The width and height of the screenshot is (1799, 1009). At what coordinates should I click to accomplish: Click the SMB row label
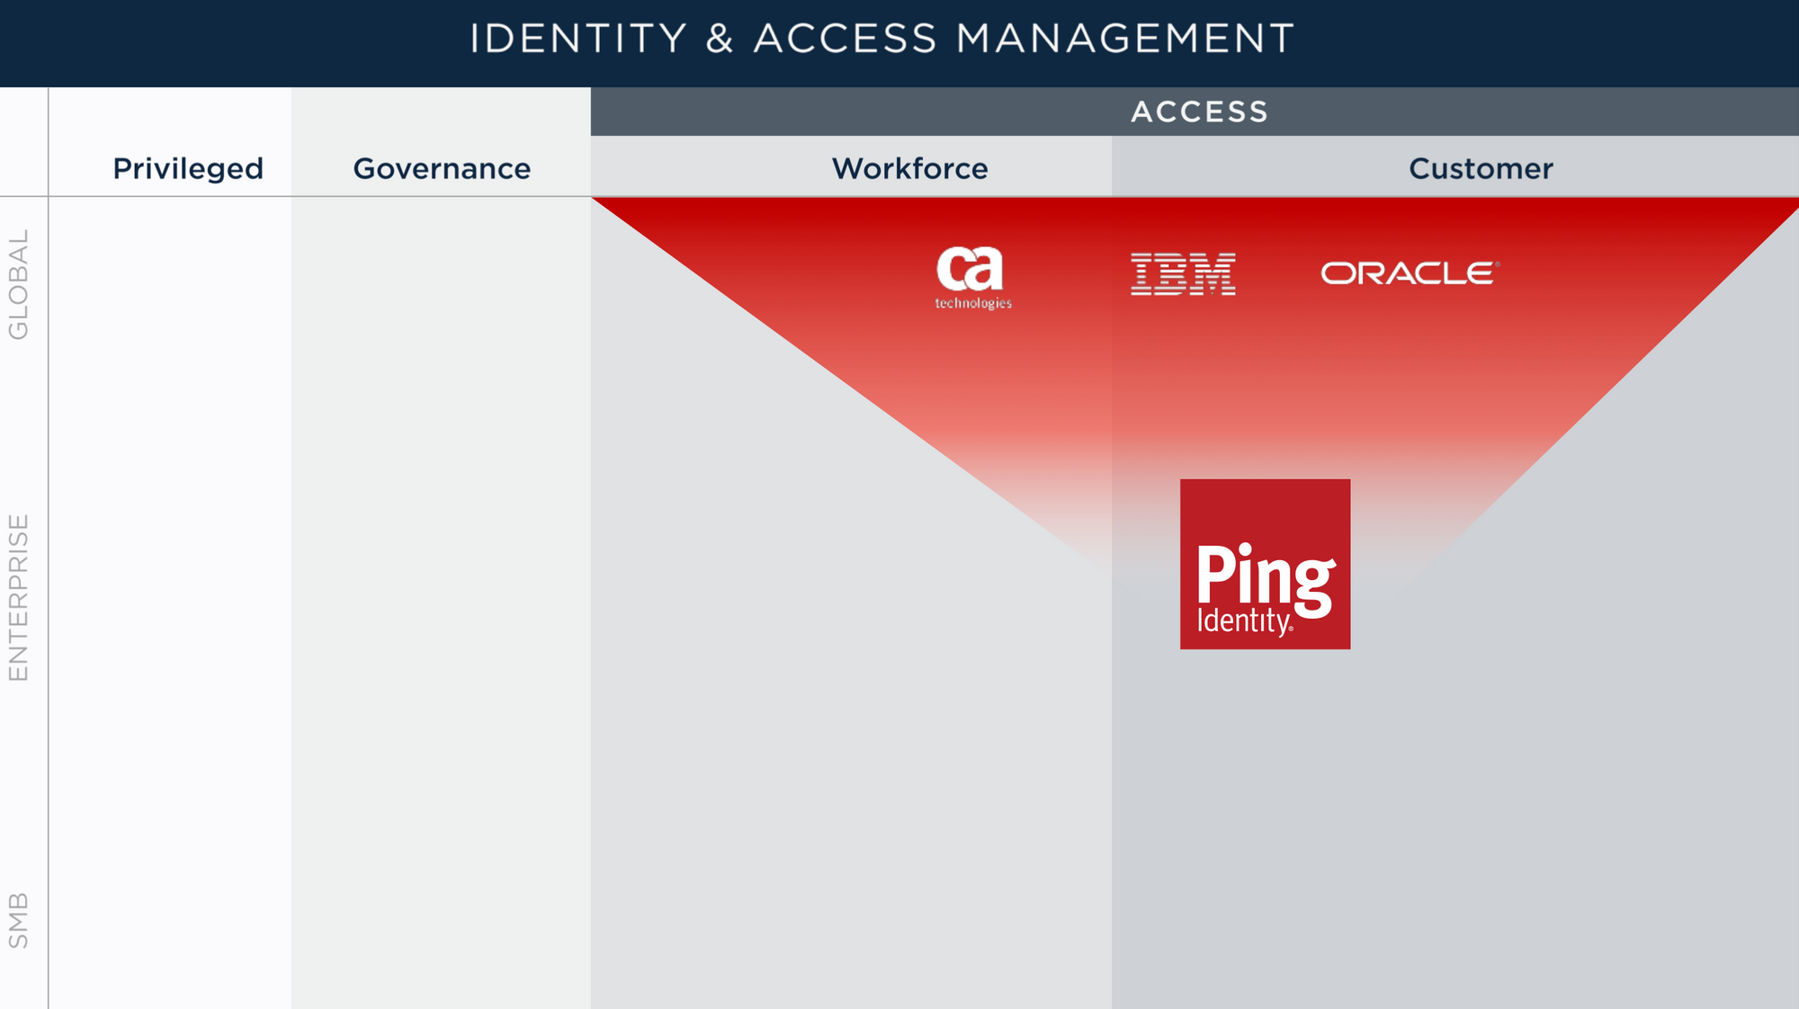coord(18,920)
